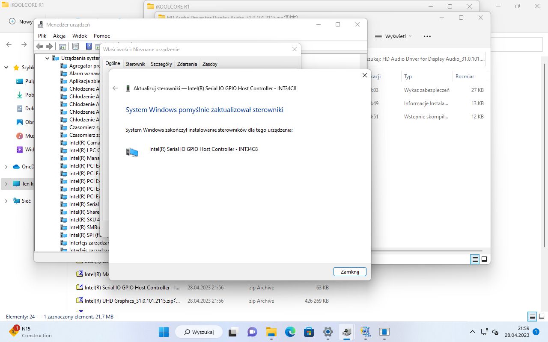Open Microsoft Edge from the taskbar

point(290,332)
